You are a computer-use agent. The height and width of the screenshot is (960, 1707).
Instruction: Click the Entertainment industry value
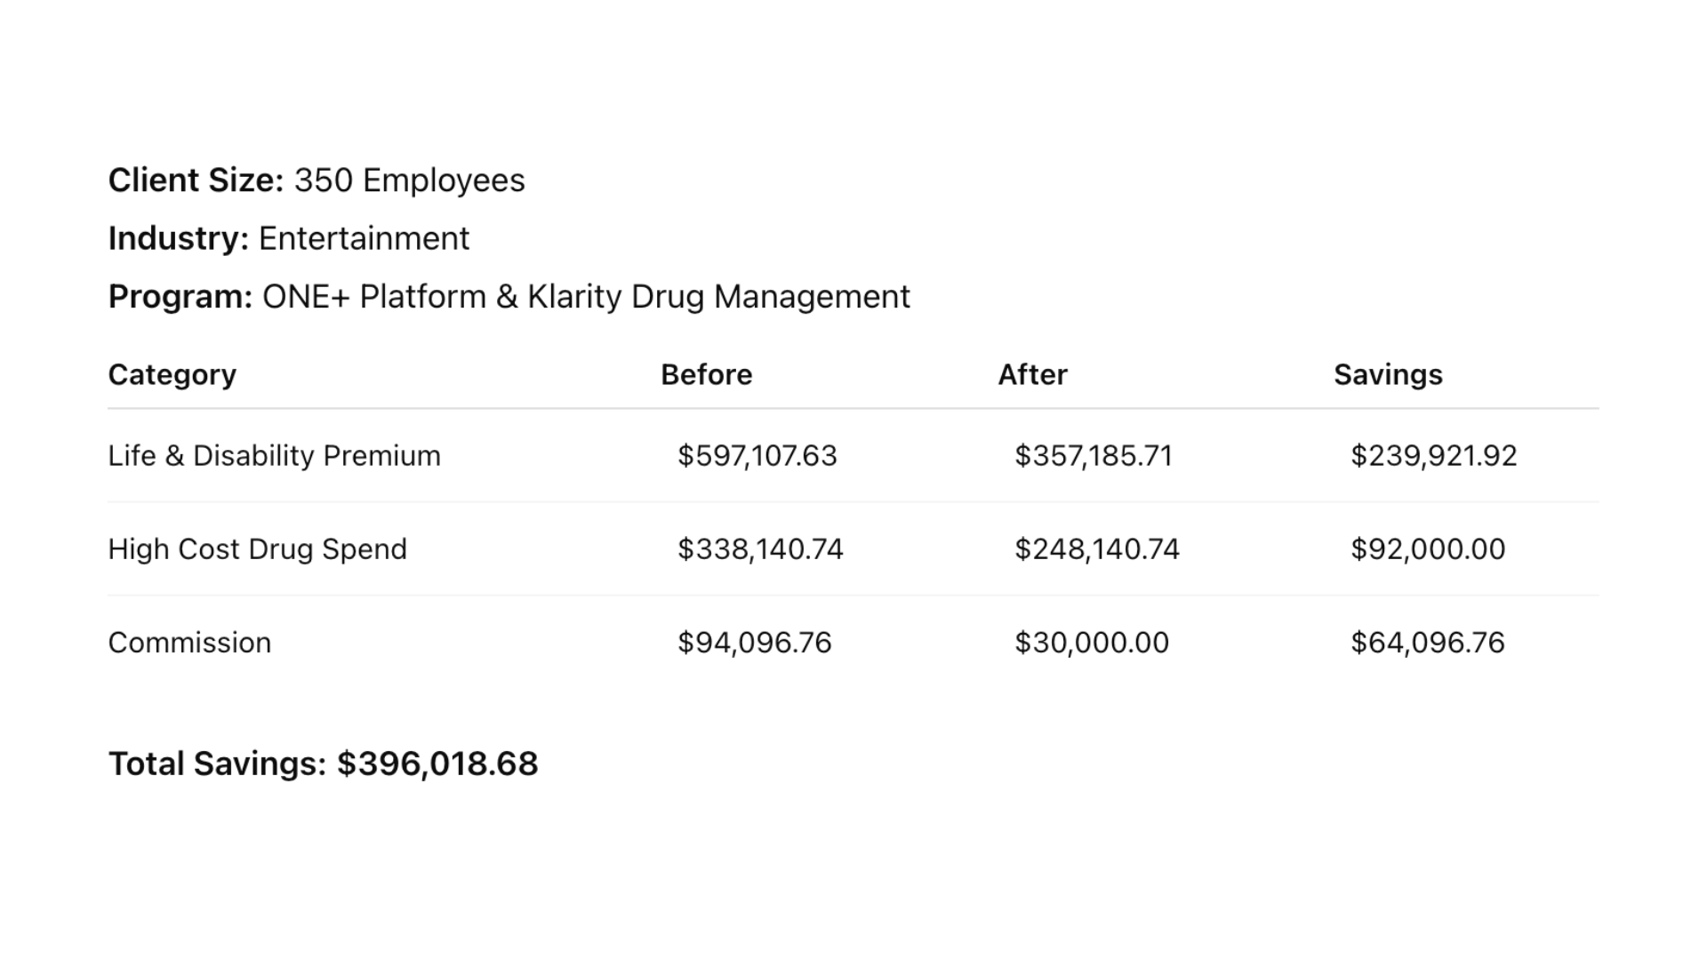click(364, 238)
